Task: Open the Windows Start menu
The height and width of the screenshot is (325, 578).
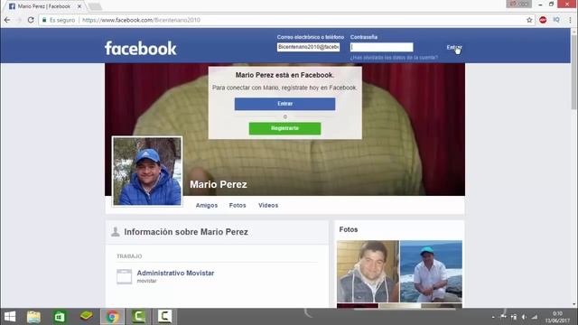Action: point(10,317)
